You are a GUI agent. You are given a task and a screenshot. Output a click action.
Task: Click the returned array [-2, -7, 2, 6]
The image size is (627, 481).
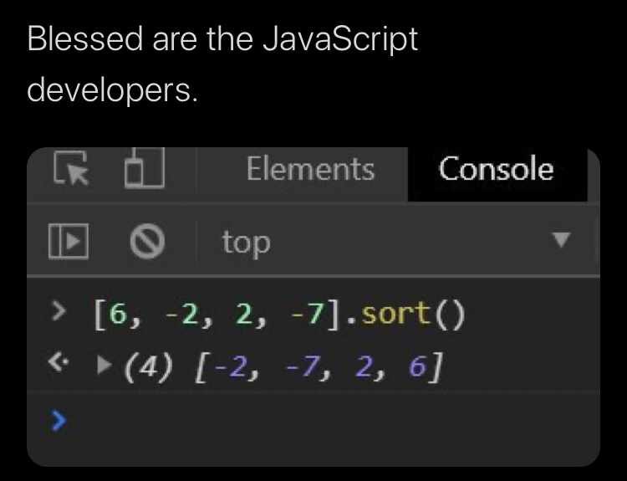319,366
